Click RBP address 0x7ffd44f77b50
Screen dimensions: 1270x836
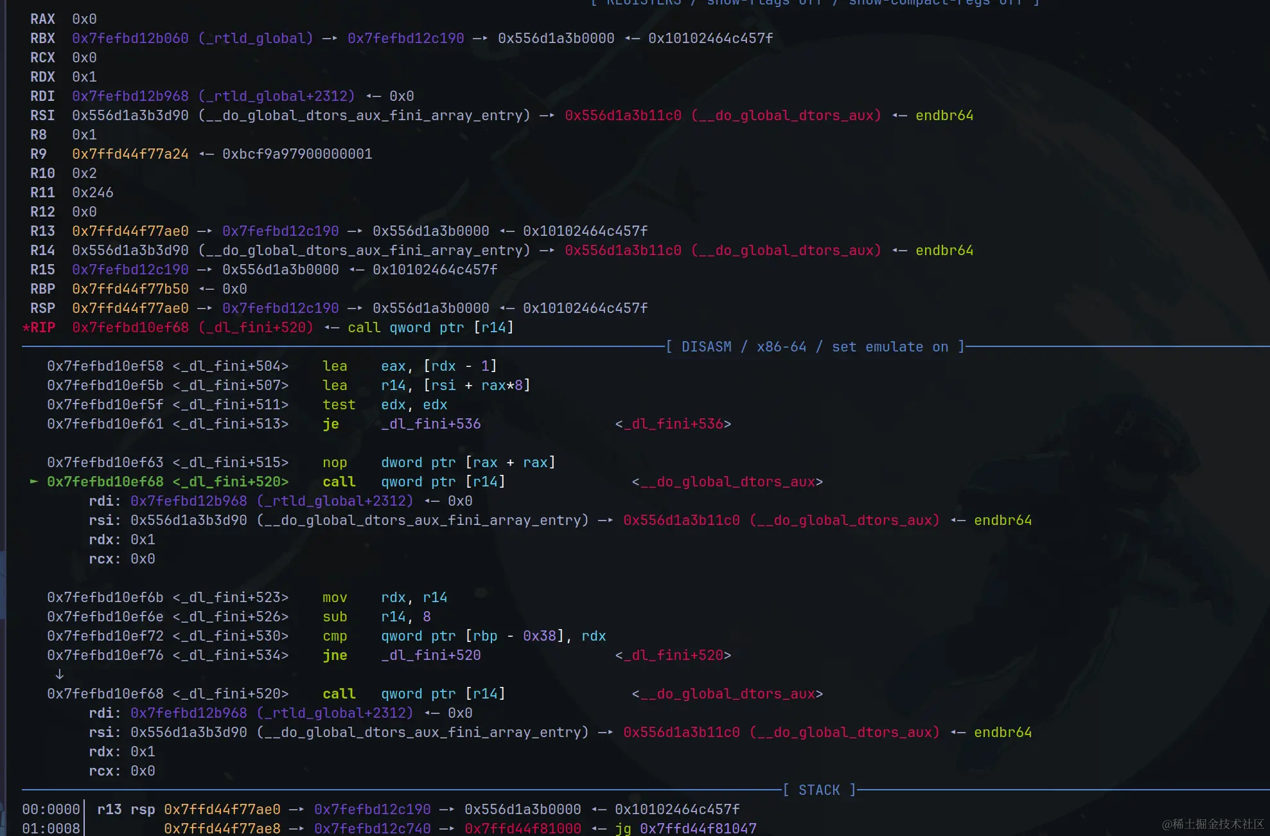point(130,289)
